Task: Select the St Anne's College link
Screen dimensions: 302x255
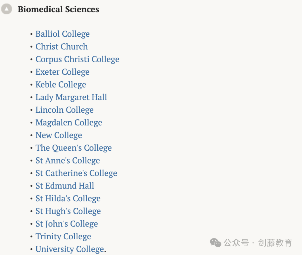Action: [68, 161]
